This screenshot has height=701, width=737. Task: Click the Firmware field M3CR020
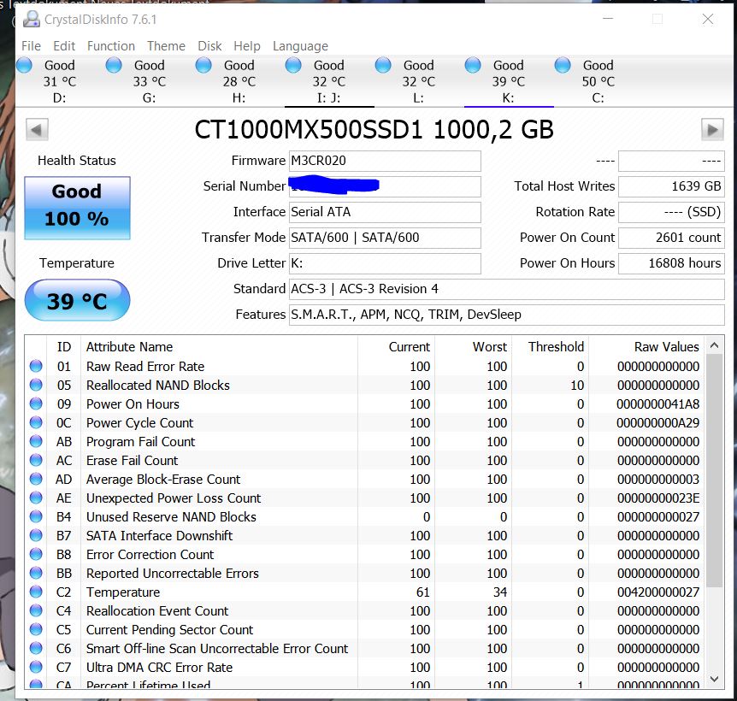(385, 161)
